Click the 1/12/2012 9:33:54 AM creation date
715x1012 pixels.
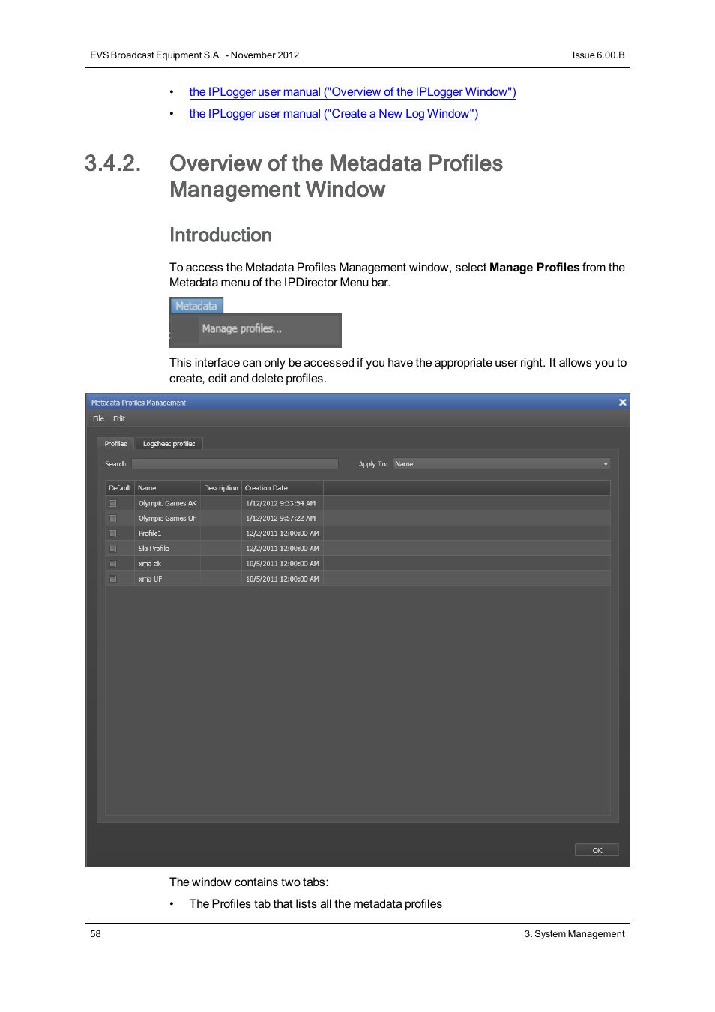click(280, 504)
